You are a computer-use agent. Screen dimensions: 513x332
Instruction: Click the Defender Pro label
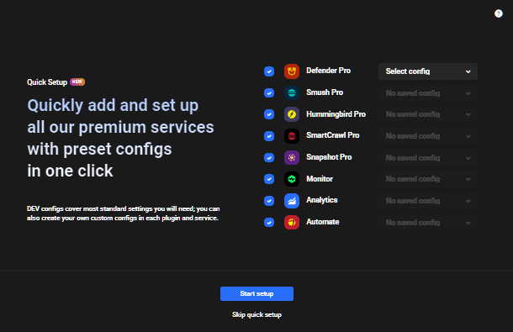(328, 71)
